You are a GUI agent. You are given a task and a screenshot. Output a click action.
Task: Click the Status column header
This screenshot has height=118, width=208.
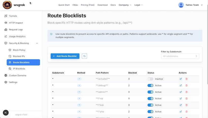pyautogui.click(x=151, y=73)
